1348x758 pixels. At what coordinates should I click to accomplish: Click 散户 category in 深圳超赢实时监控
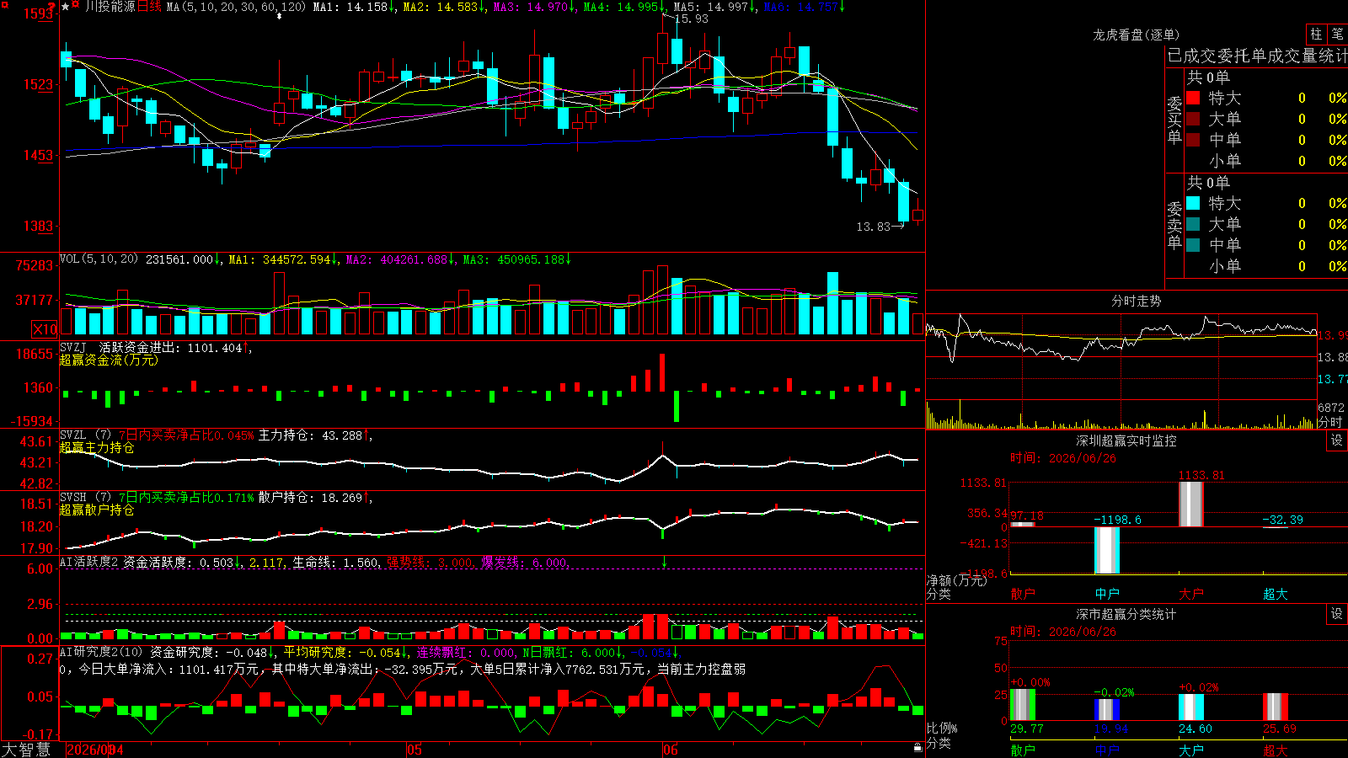(1023, 594)
